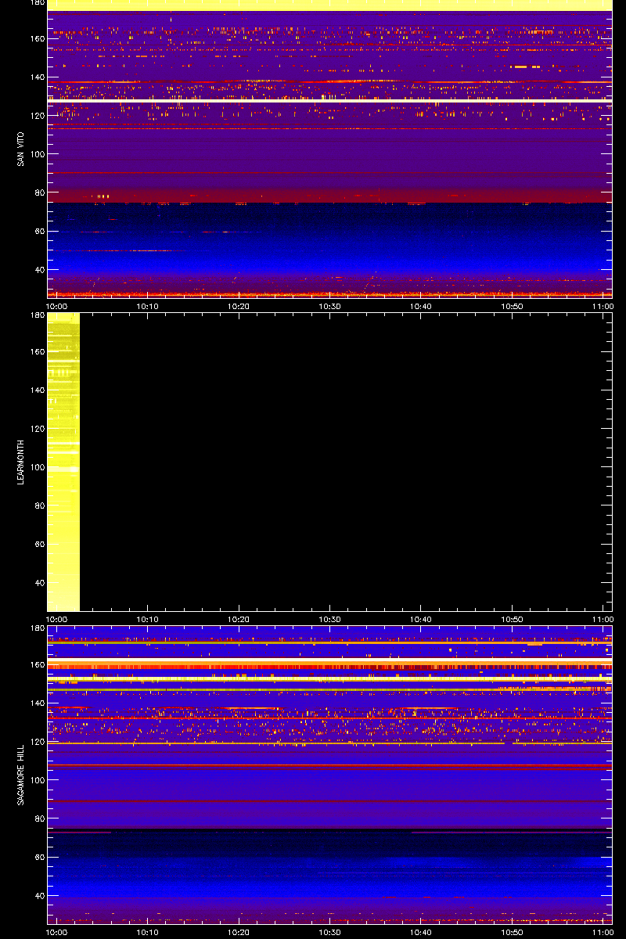Click the 11:00 time label under Sagamore Hill

pos(603,932)
